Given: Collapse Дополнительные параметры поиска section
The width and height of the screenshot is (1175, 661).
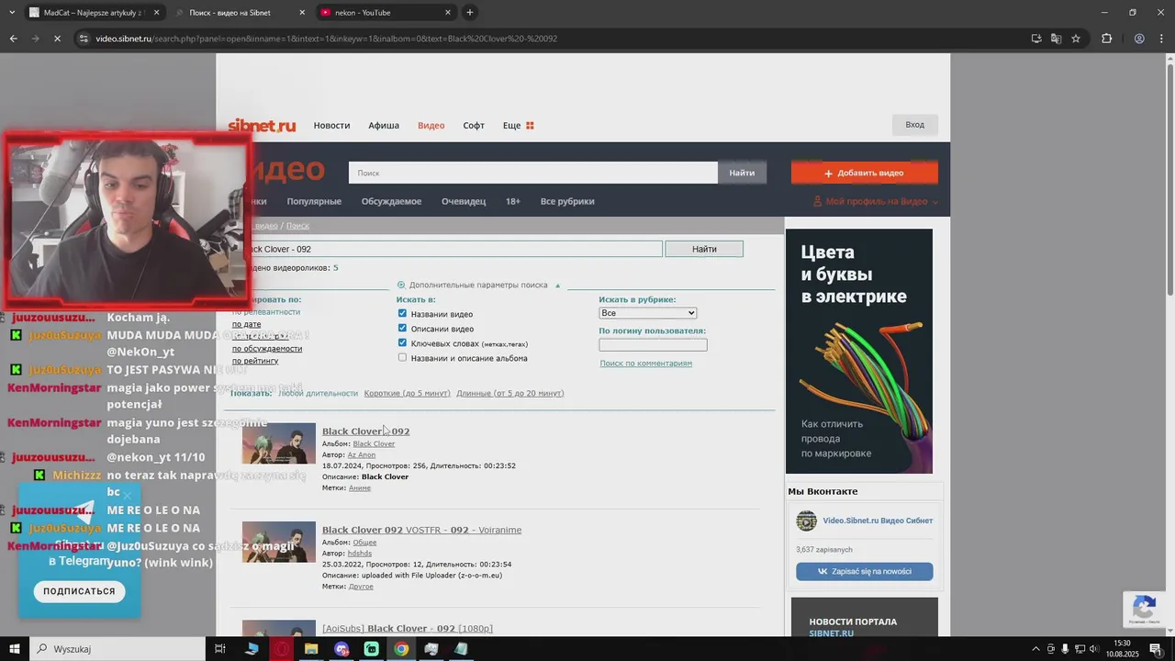Looking at the screenshot, I should 478,285.
